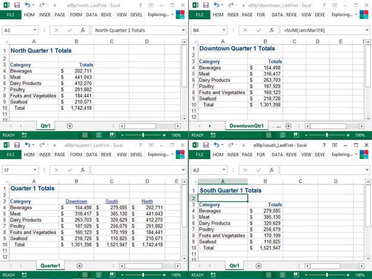Save the north workbook using Save icon
This screenshot has width=372, height=279.
(x=17, y=5)
